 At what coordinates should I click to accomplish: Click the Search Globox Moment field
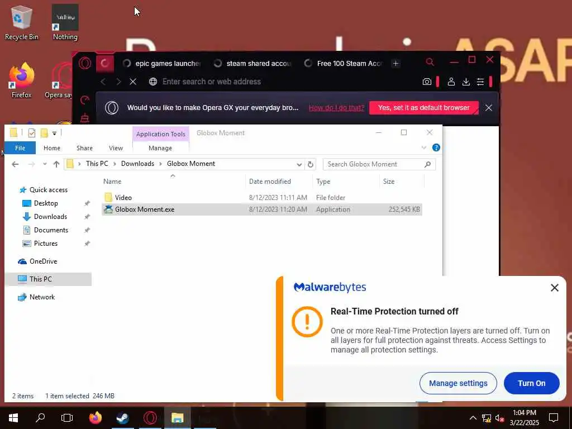[379, 164]
